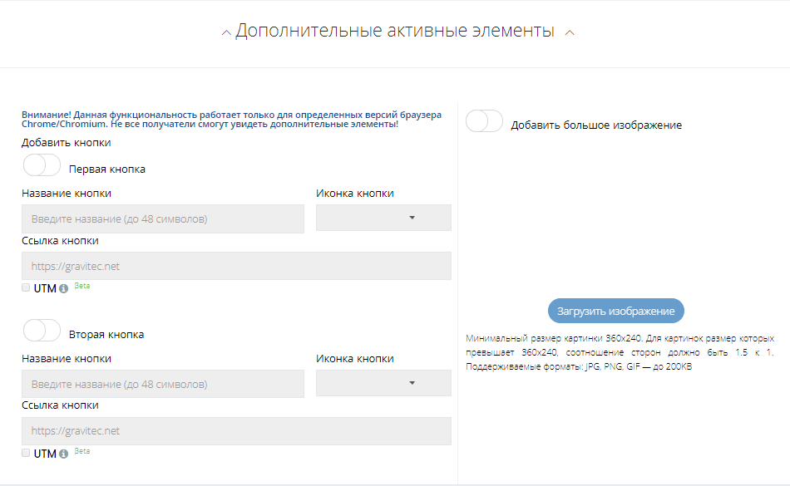Focus second button's 'Ссылка кнопки' URL field
790x486 pixels.
click(x=236, y=431)
